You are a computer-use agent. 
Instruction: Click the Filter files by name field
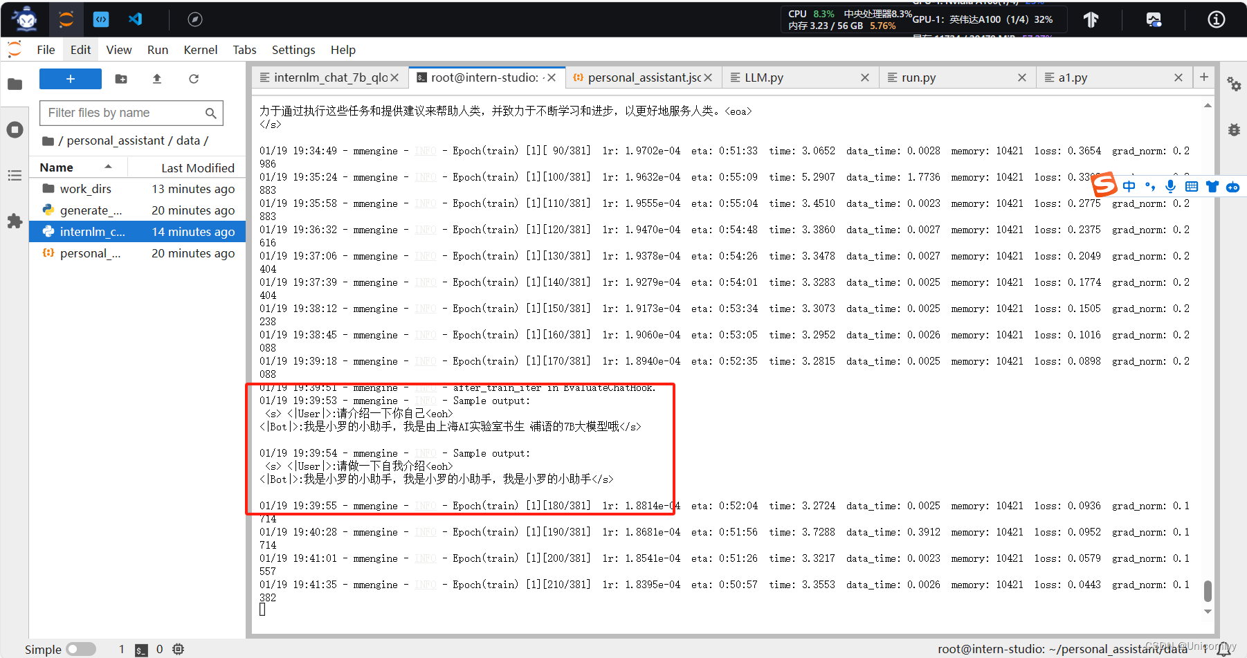point(131,113)
